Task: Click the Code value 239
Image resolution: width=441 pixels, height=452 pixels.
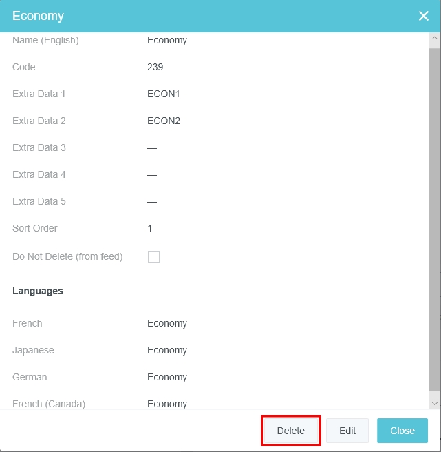Action: coord(155,67)
